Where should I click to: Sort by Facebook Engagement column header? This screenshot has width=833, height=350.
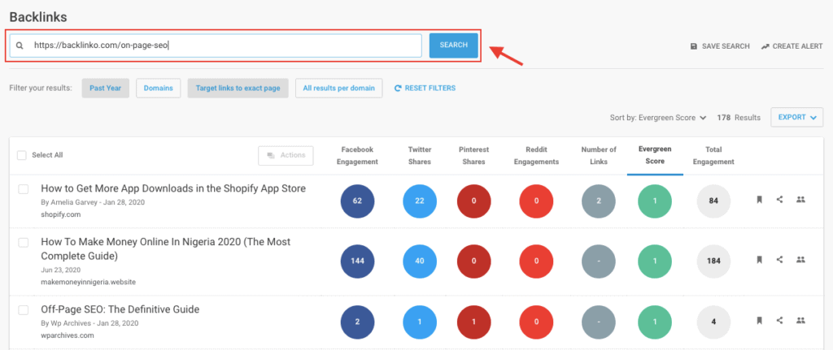359,155
